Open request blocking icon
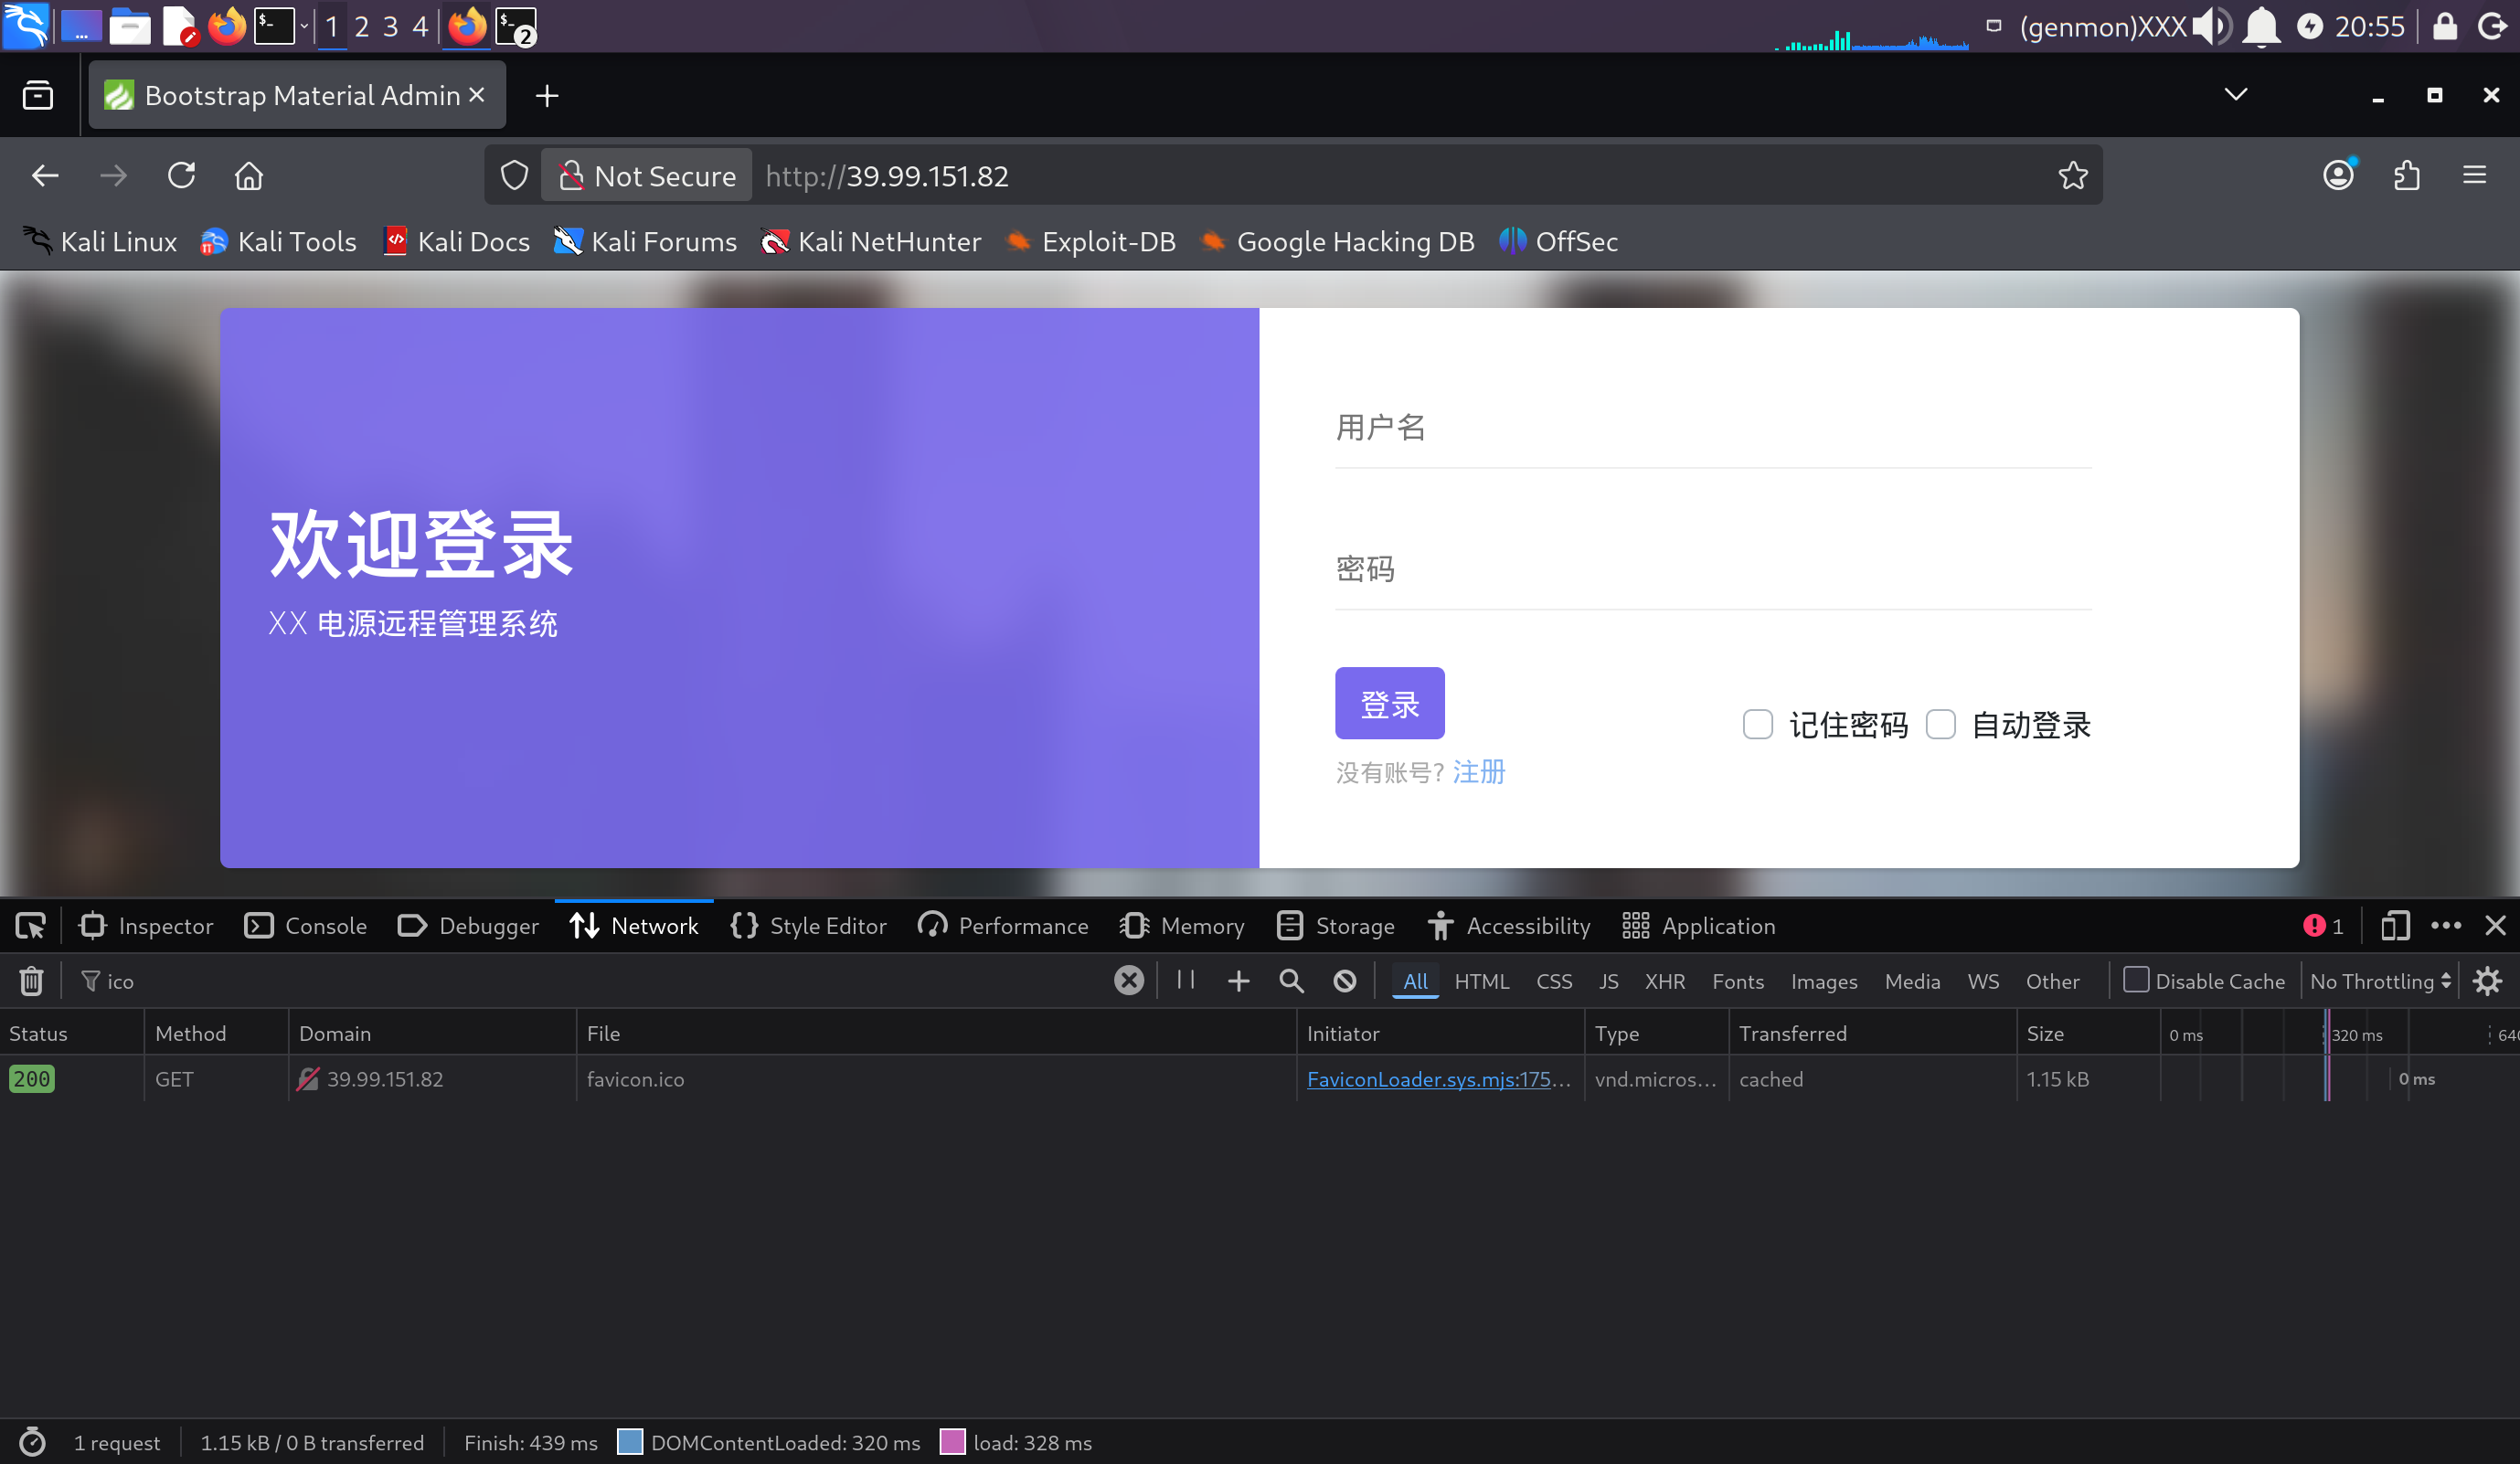The width and height of the screenshot is (2520, 1464). click(x=1345, y=981)
